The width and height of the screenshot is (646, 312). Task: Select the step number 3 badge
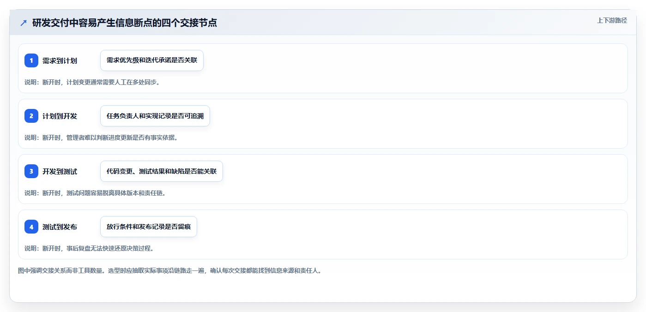[x=31, y=171]
